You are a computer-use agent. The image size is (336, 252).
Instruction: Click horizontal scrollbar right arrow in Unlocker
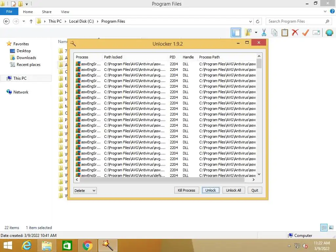click(254, 179)
